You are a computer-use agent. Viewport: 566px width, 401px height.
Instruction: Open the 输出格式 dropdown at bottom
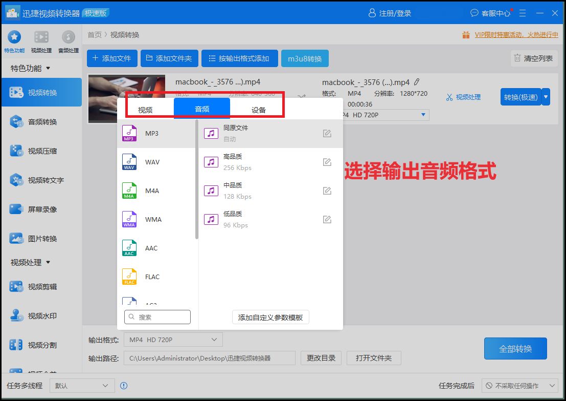click(x=173, y=339)
